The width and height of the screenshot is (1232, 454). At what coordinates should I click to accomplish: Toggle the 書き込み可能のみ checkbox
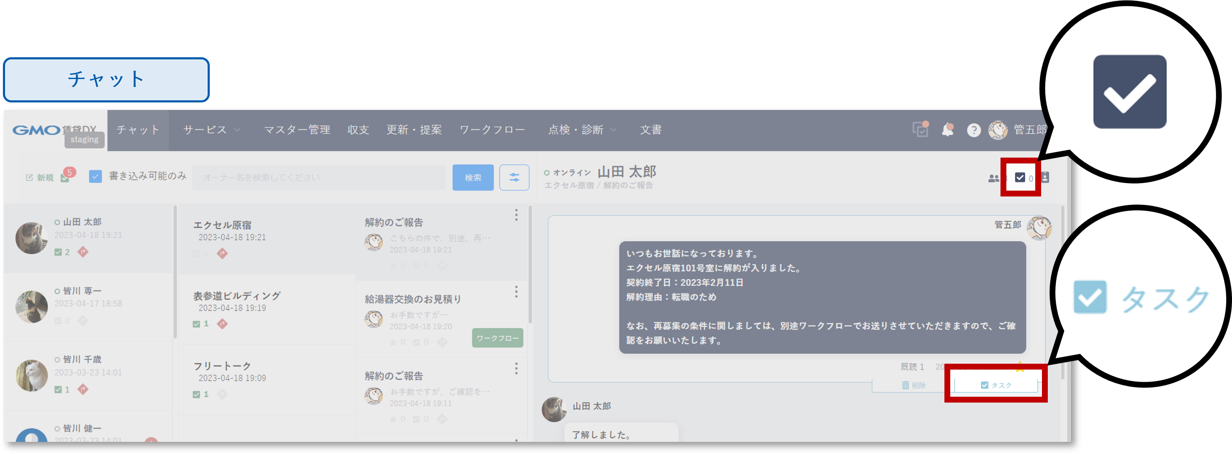[x=95, y=177]
